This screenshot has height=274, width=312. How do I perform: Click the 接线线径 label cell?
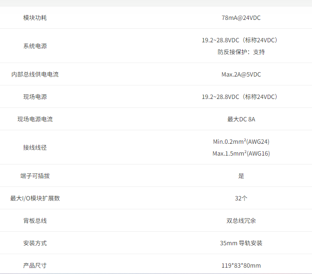[x=35, y=148]
